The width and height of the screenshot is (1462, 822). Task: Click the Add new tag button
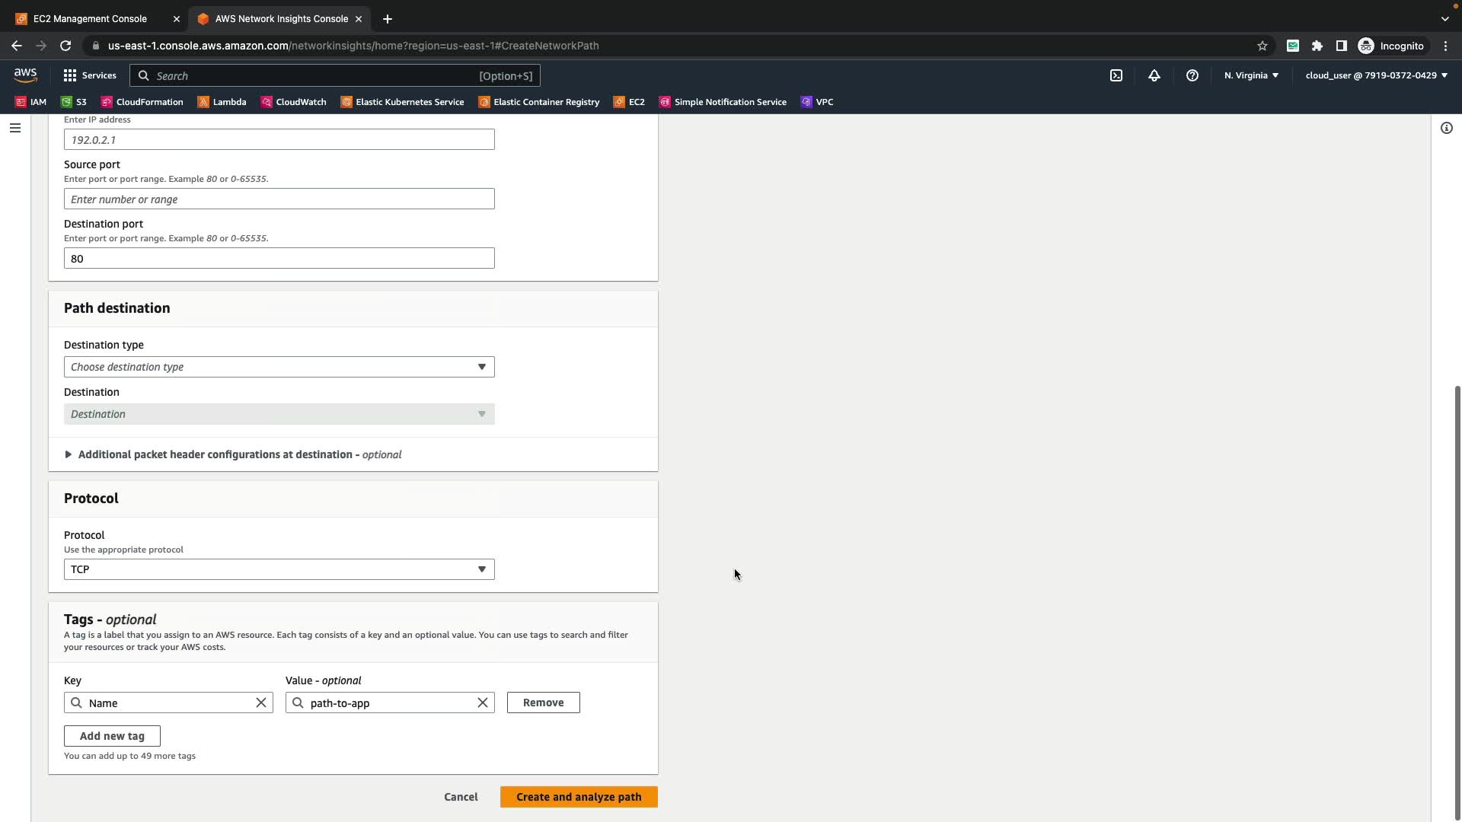[112, 736]
